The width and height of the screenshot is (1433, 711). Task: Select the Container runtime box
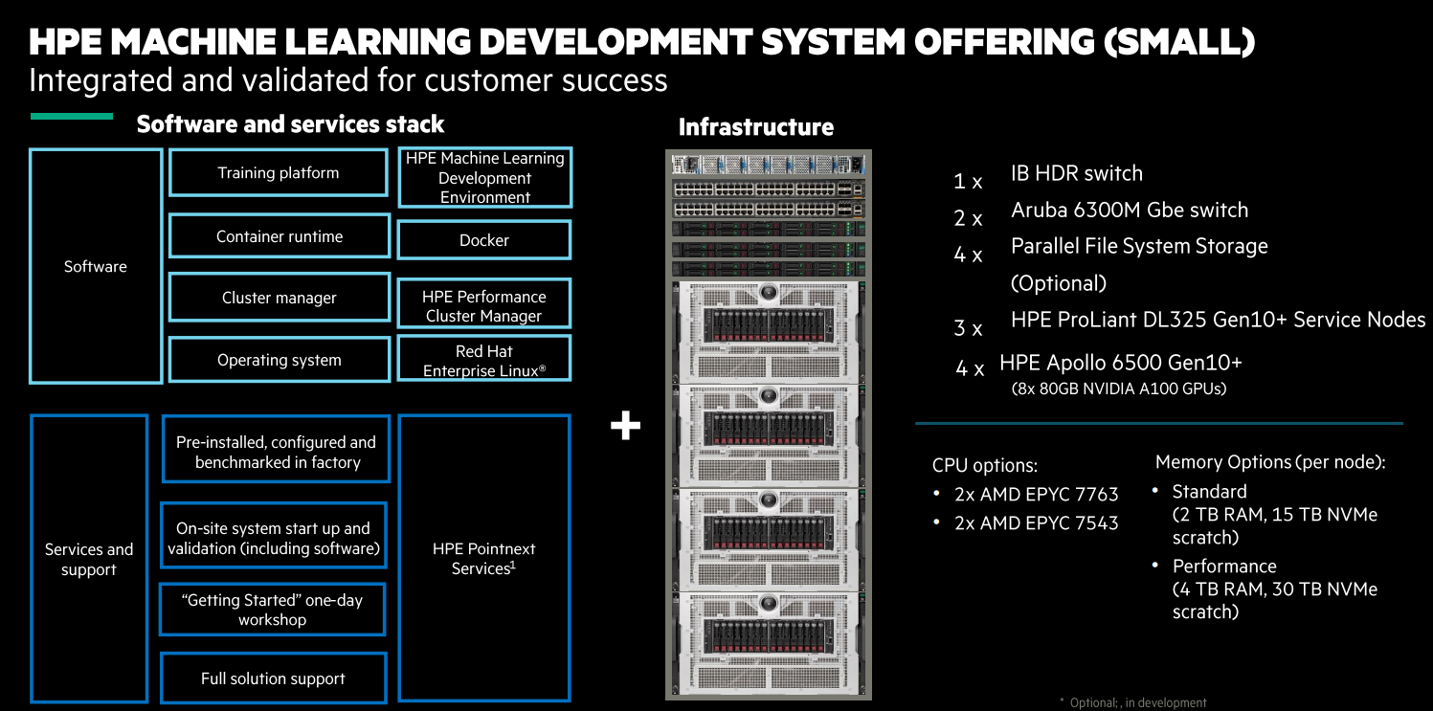(x=279, y=235)
